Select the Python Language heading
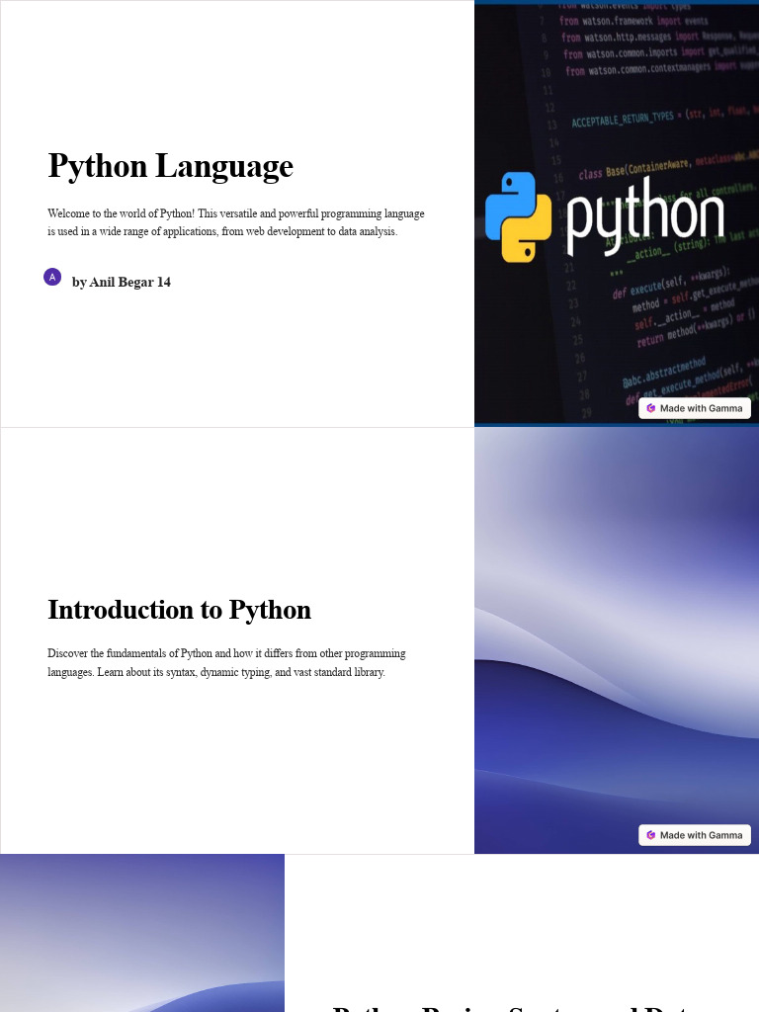 pos(170,166)
